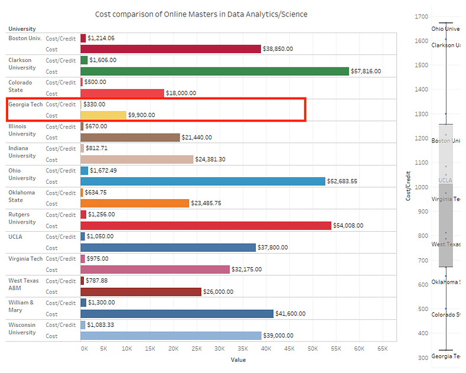Click the $634.75 Oklahoma State label
This screenshot has width=466, height=373.
tap(96, 193)
